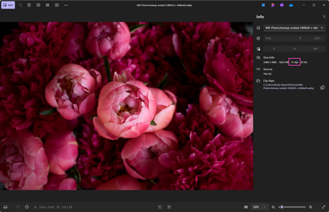329x212 pixels.
Task: Click the folder icon beside File Path
Action: pyautogui.click(x=258, y=81)
